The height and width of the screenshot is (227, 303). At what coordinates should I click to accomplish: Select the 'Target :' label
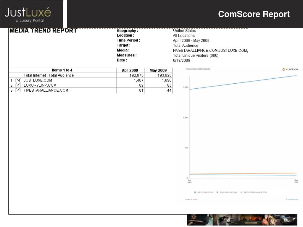coord(123,45)
